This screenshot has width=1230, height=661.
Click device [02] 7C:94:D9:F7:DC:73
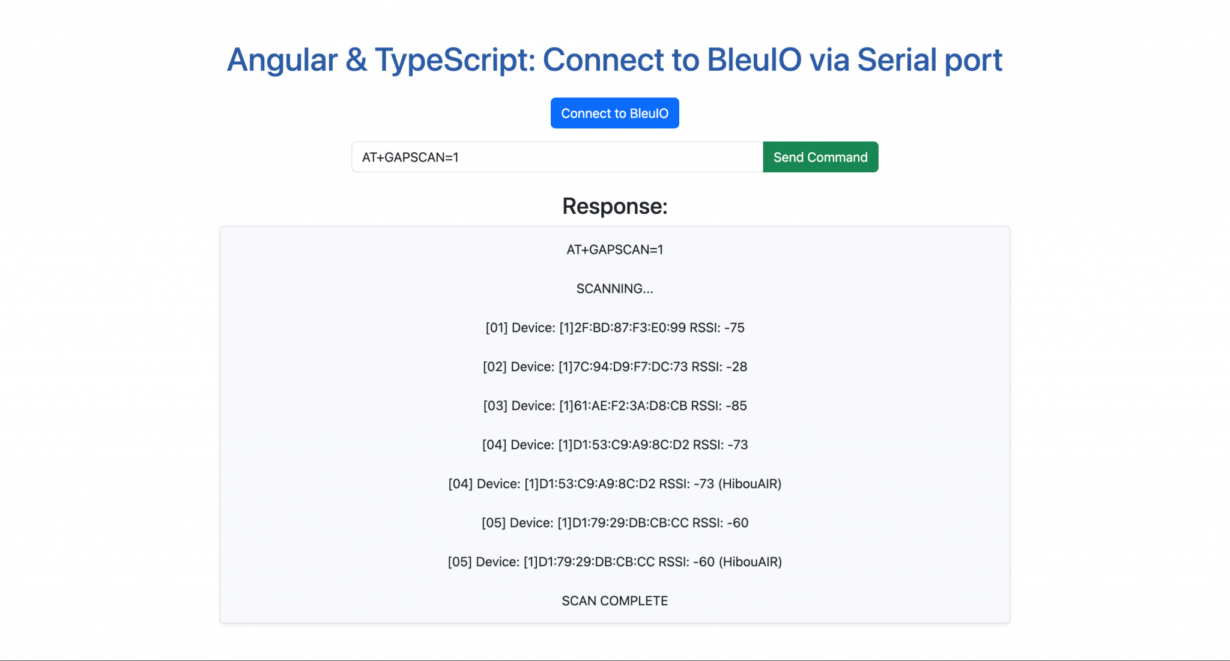614,367
